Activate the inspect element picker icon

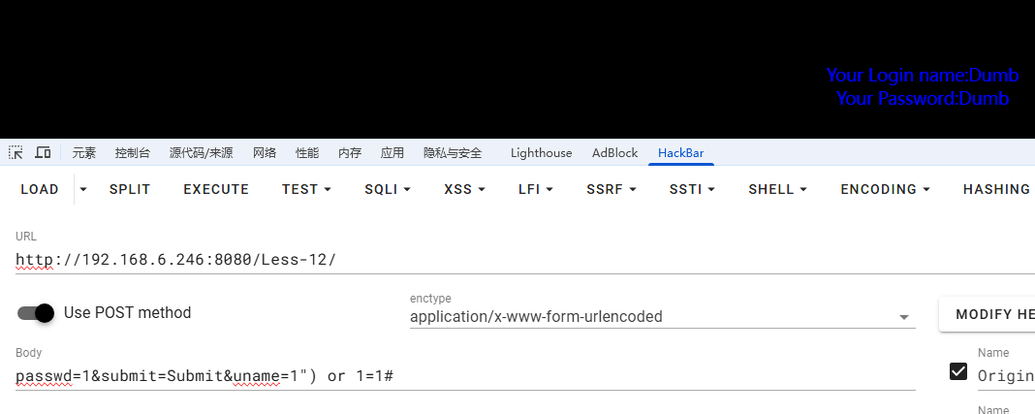tap(16, 152)
